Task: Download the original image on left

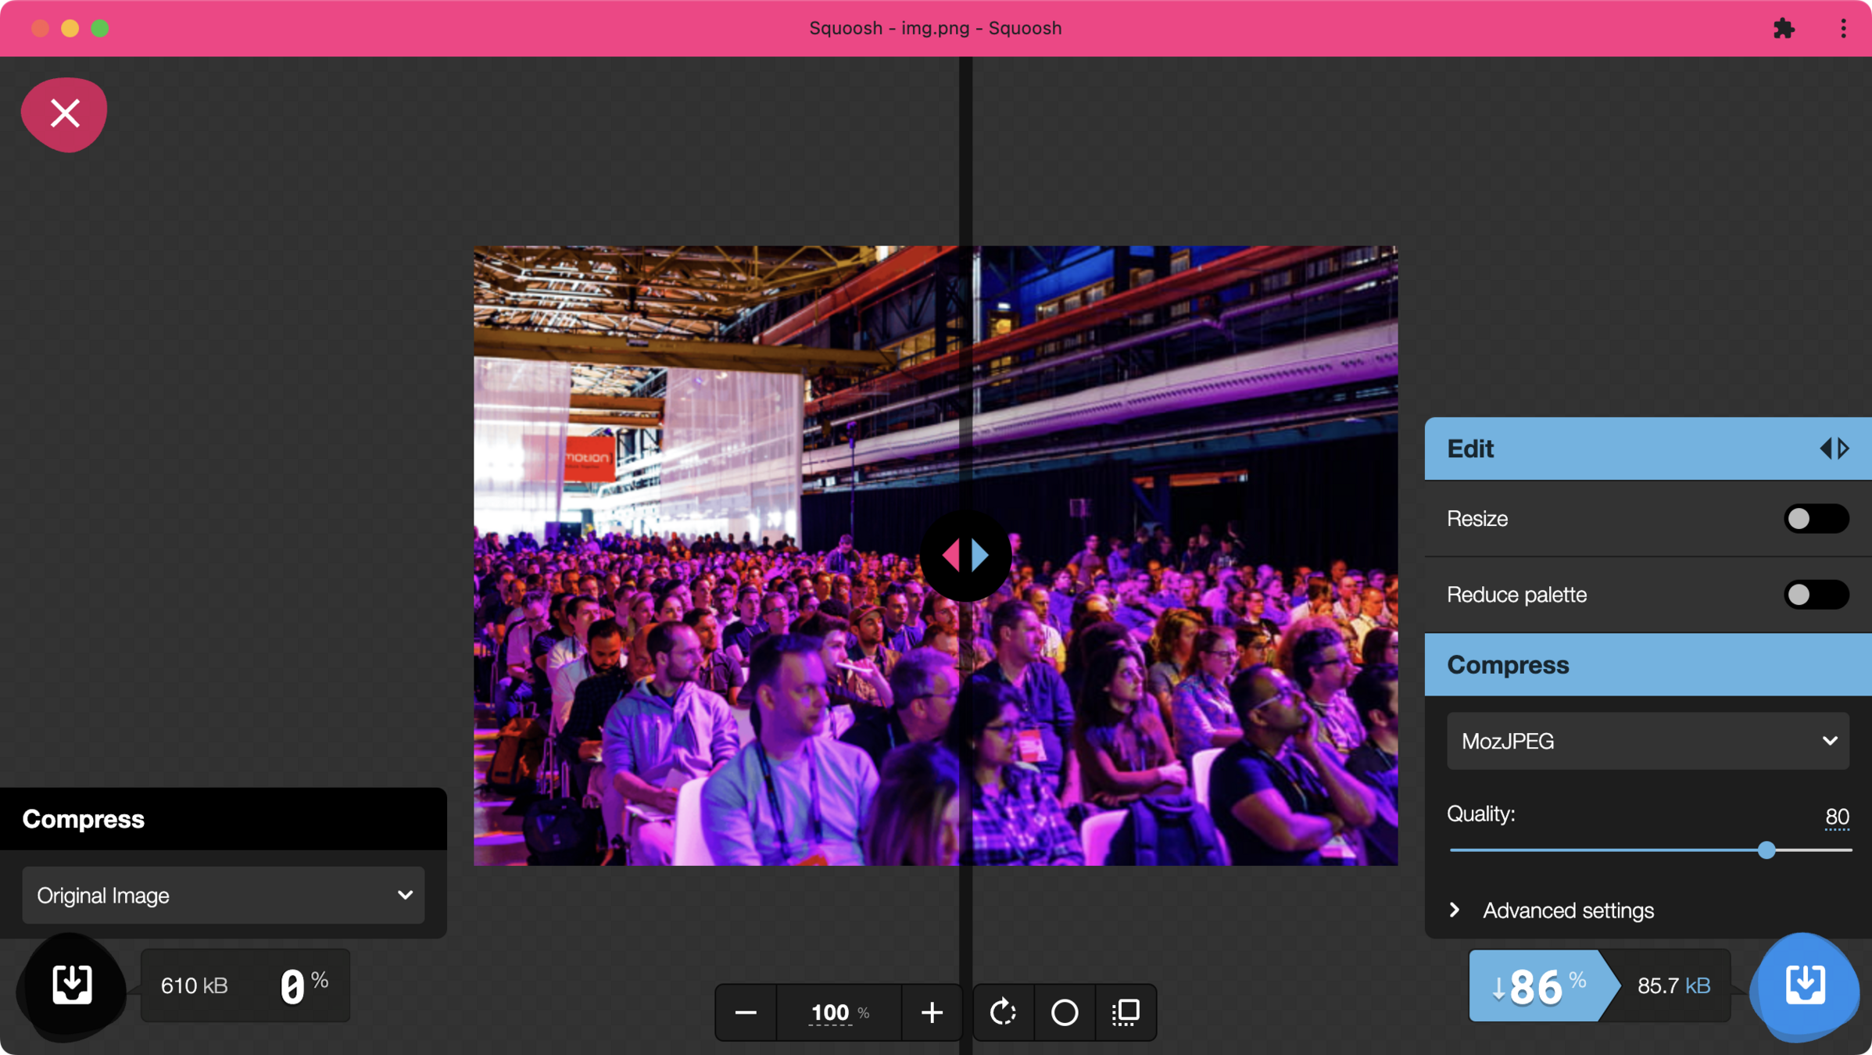Action: 72,985
